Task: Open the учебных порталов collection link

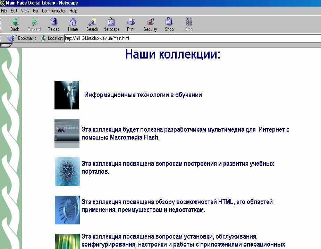Action: click(178, 168)
